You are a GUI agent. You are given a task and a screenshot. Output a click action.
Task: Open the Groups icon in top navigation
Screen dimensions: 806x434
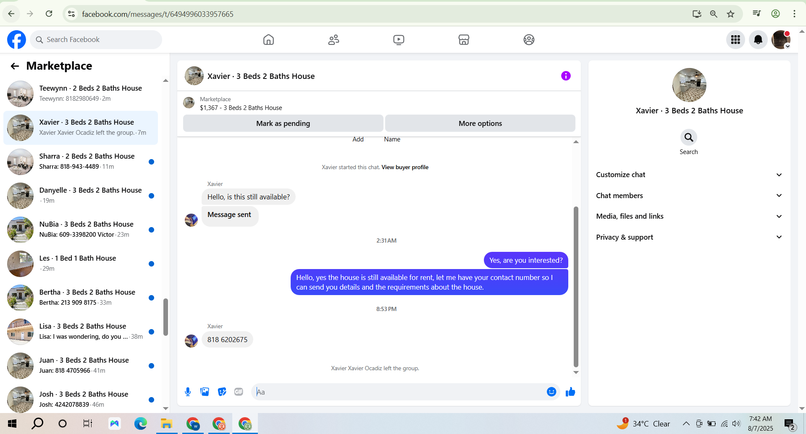pyautogui.click(x=529, y=40)
